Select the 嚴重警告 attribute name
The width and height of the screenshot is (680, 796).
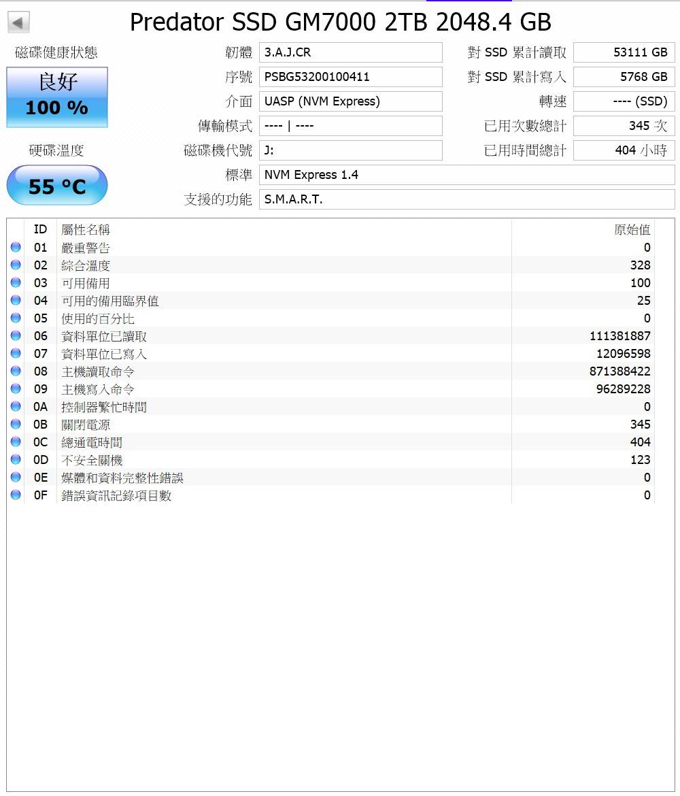(x=85, y=248)
